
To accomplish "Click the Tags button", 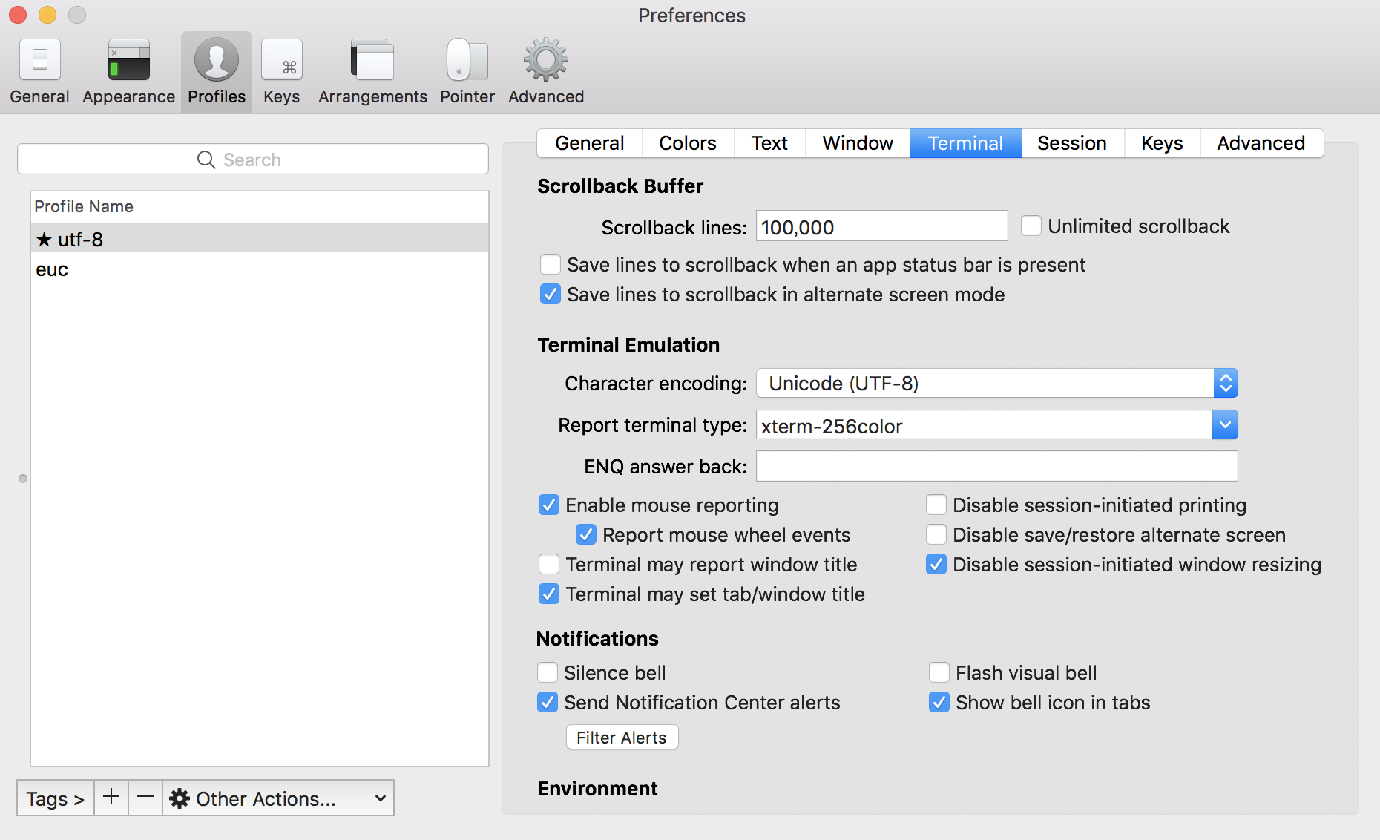I will 56,798.
